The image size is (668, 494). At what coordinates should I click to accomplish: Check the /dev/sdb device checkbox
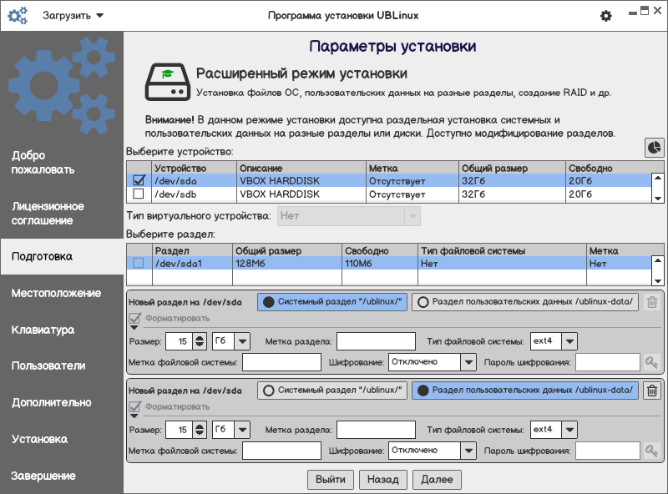[139, 194]
